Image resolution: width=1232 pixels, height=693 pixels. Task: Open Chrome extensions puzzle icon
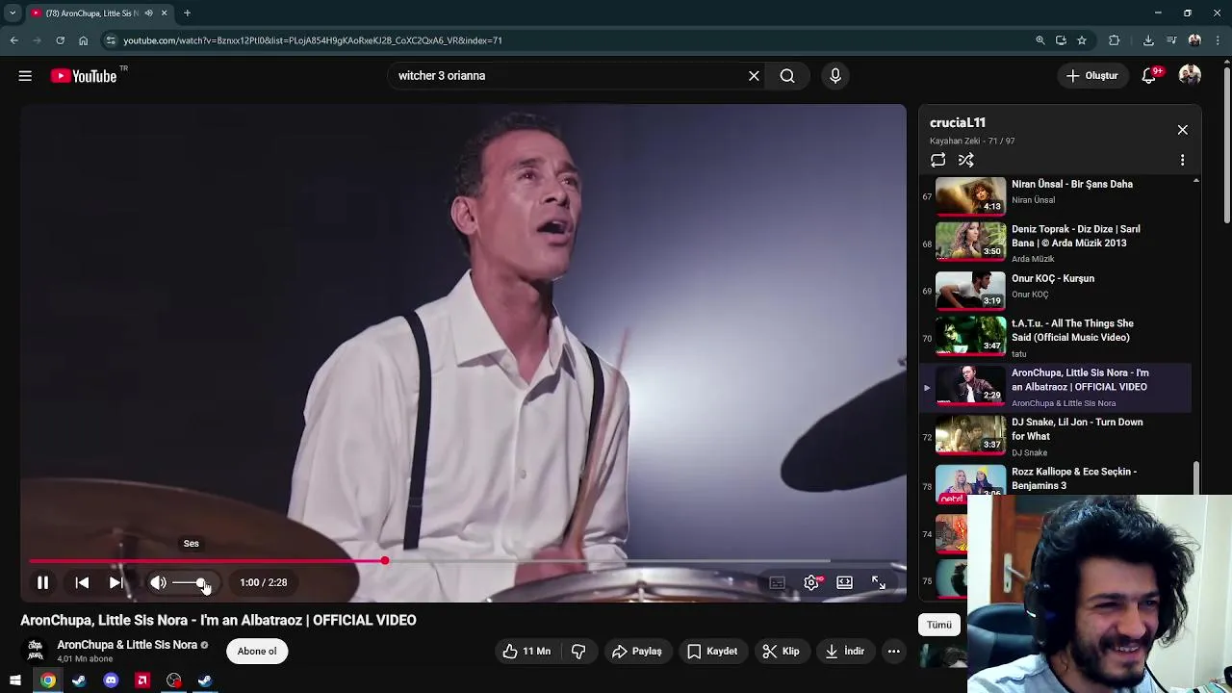[x=1115, y=40]
